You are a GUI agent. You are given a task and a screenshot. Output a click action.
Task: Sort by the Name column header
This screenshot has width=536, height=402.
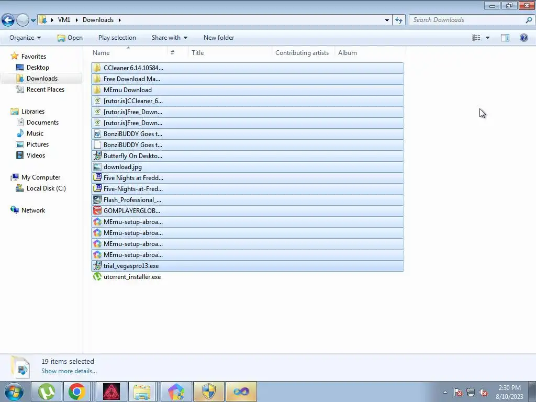[129, 53]
